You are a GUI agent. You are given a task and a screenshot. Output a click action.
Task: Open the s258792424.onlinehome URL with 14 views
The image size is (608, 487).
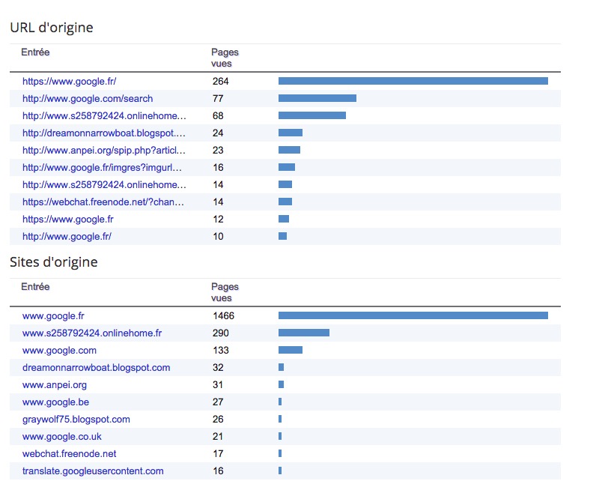click(x=104, y=185)
